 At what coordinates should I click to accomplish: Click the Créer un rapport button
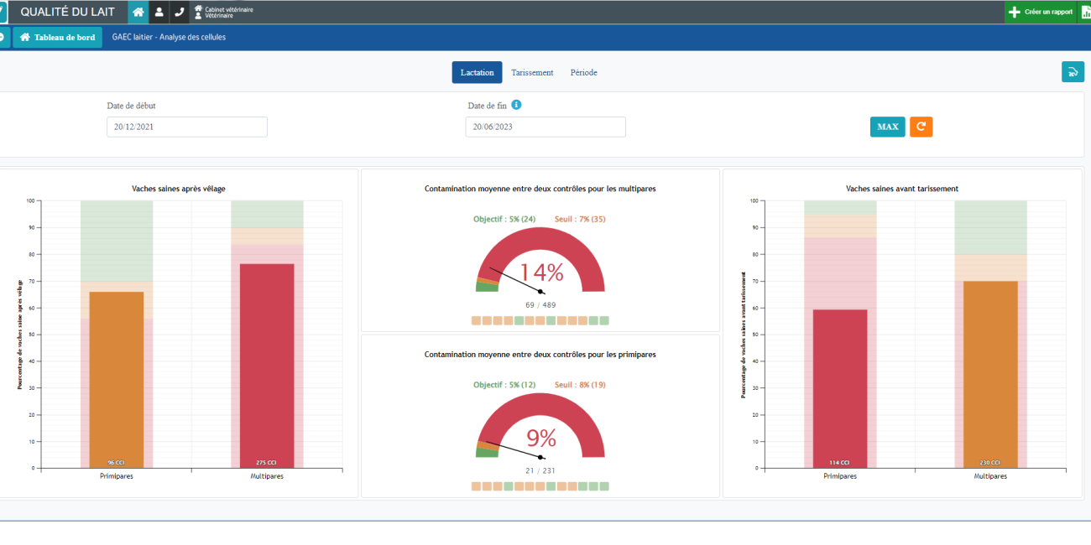pos(1041,12)
